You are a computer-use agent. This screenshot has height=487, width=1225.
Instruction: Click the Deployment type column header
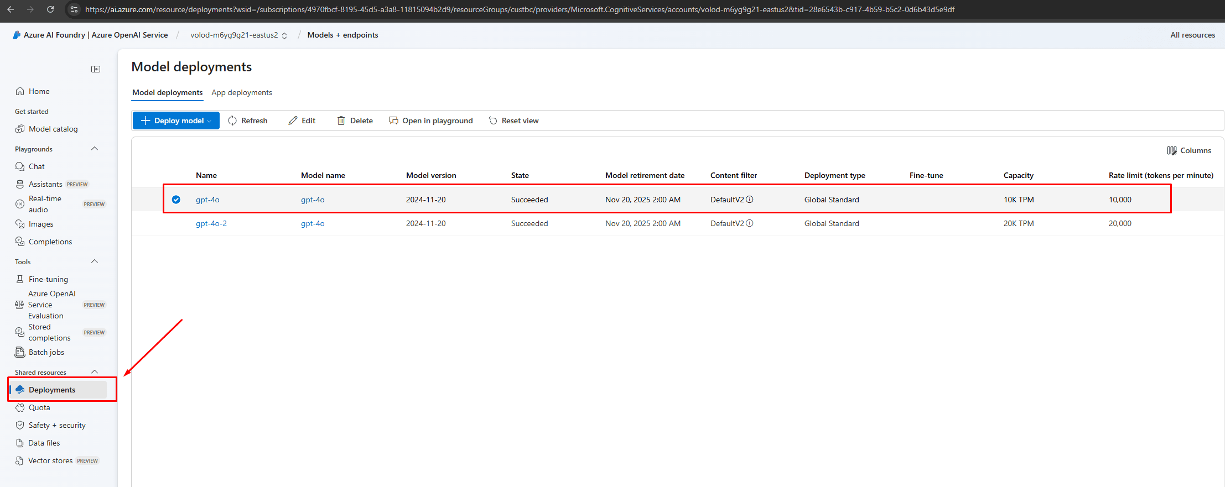[835, 175]
